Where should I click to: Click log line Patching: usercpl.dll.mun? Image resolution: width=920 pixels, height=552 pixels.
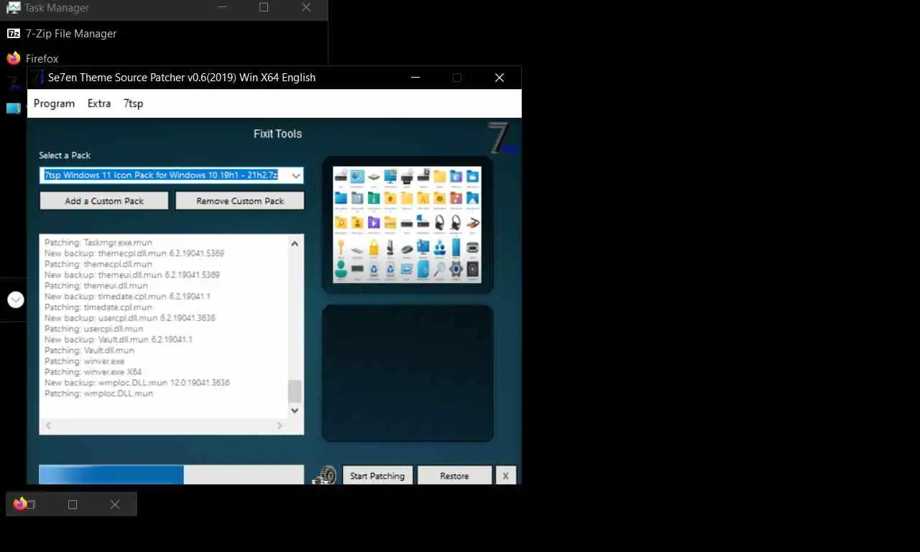coord(96,328)
